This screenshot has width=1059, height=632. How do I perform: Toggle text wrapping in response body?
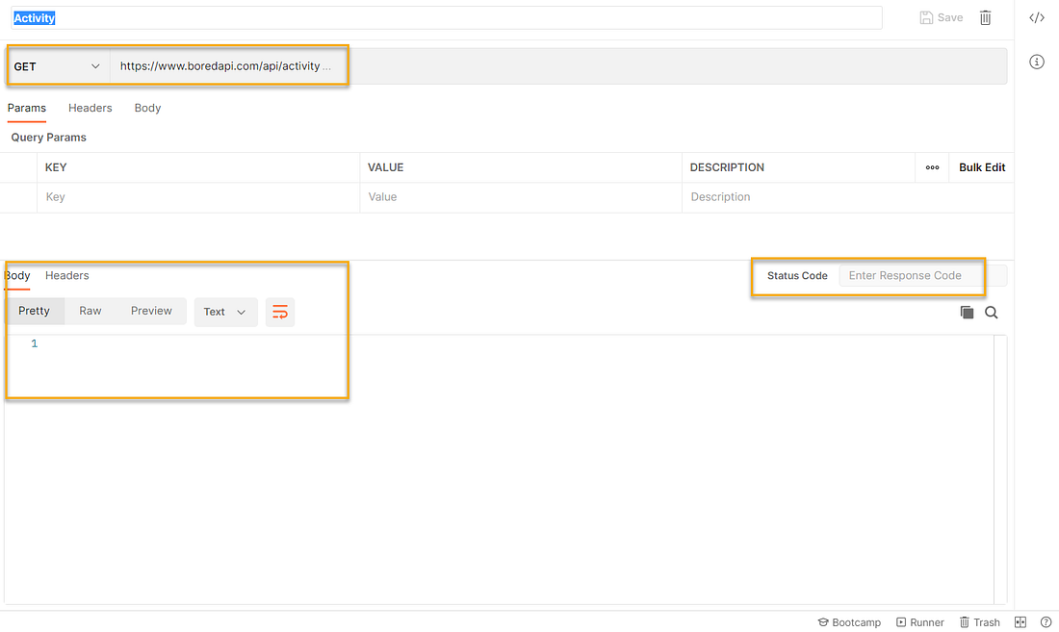[280, 312]
